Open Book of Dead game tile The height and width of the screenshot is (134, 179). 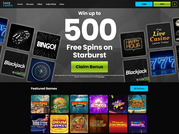[x=79, y=124]
